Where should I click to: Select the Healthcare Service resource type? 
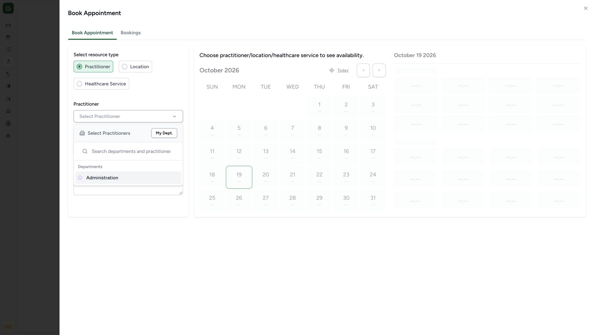(101, 84)
